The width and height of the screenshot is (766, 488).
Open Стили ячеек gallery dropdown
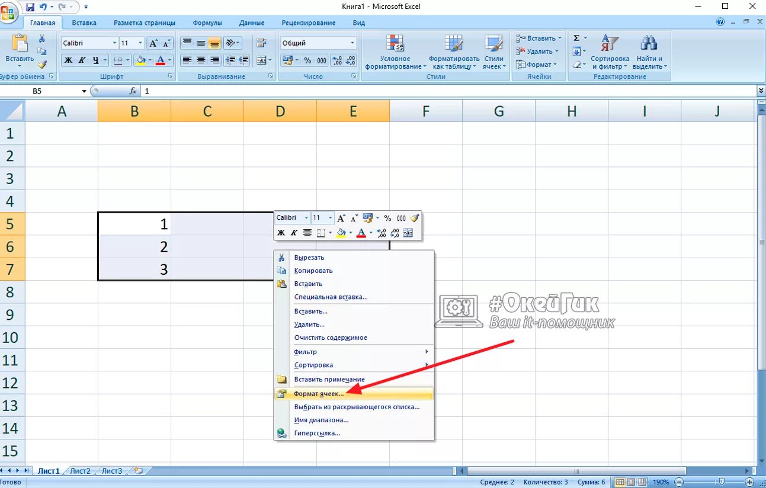click(493, 52)
